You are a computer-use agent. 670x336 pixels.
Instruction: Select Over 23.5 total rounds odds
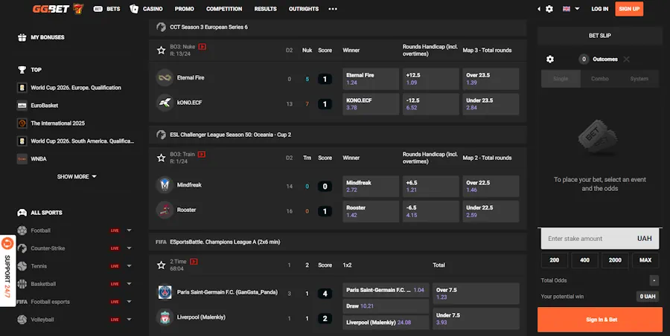(x=491, y=79)
